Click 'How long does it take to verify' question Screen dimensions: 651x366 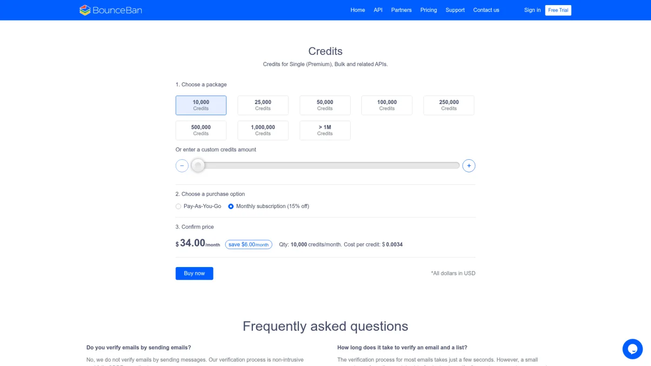(402, 347)
